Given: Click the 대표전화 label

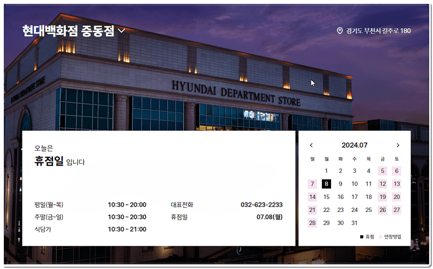Looking at the screenshot, I should point(182,205).
